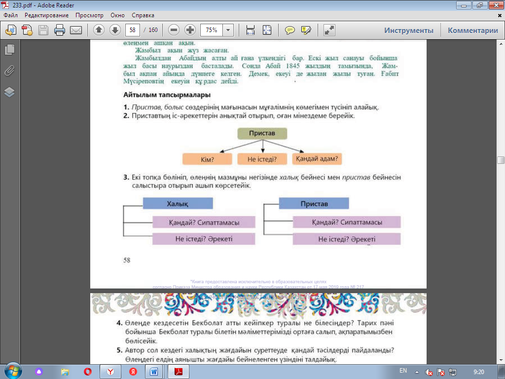This screenshot has width=505, height=379.
Task: Click the scrollbar up arrow
Action: coord(501,43)
